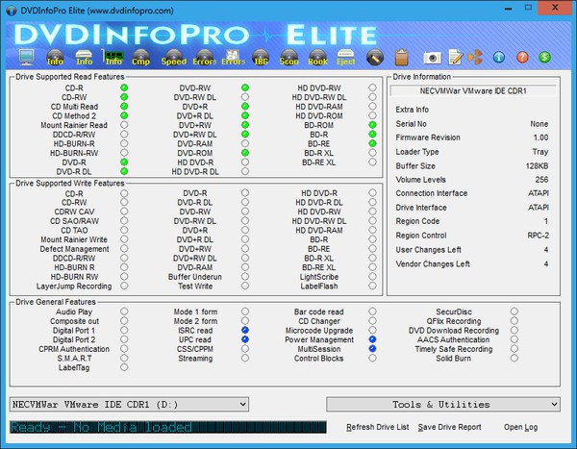Screen dimensions: 577x449
Task: Open the memory chip Info toolbar icon
Action: (113, 58)
